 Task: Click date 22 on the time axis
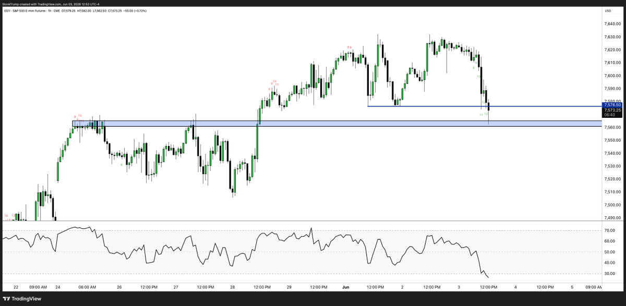pyautogui.click(x=16, y=287)
